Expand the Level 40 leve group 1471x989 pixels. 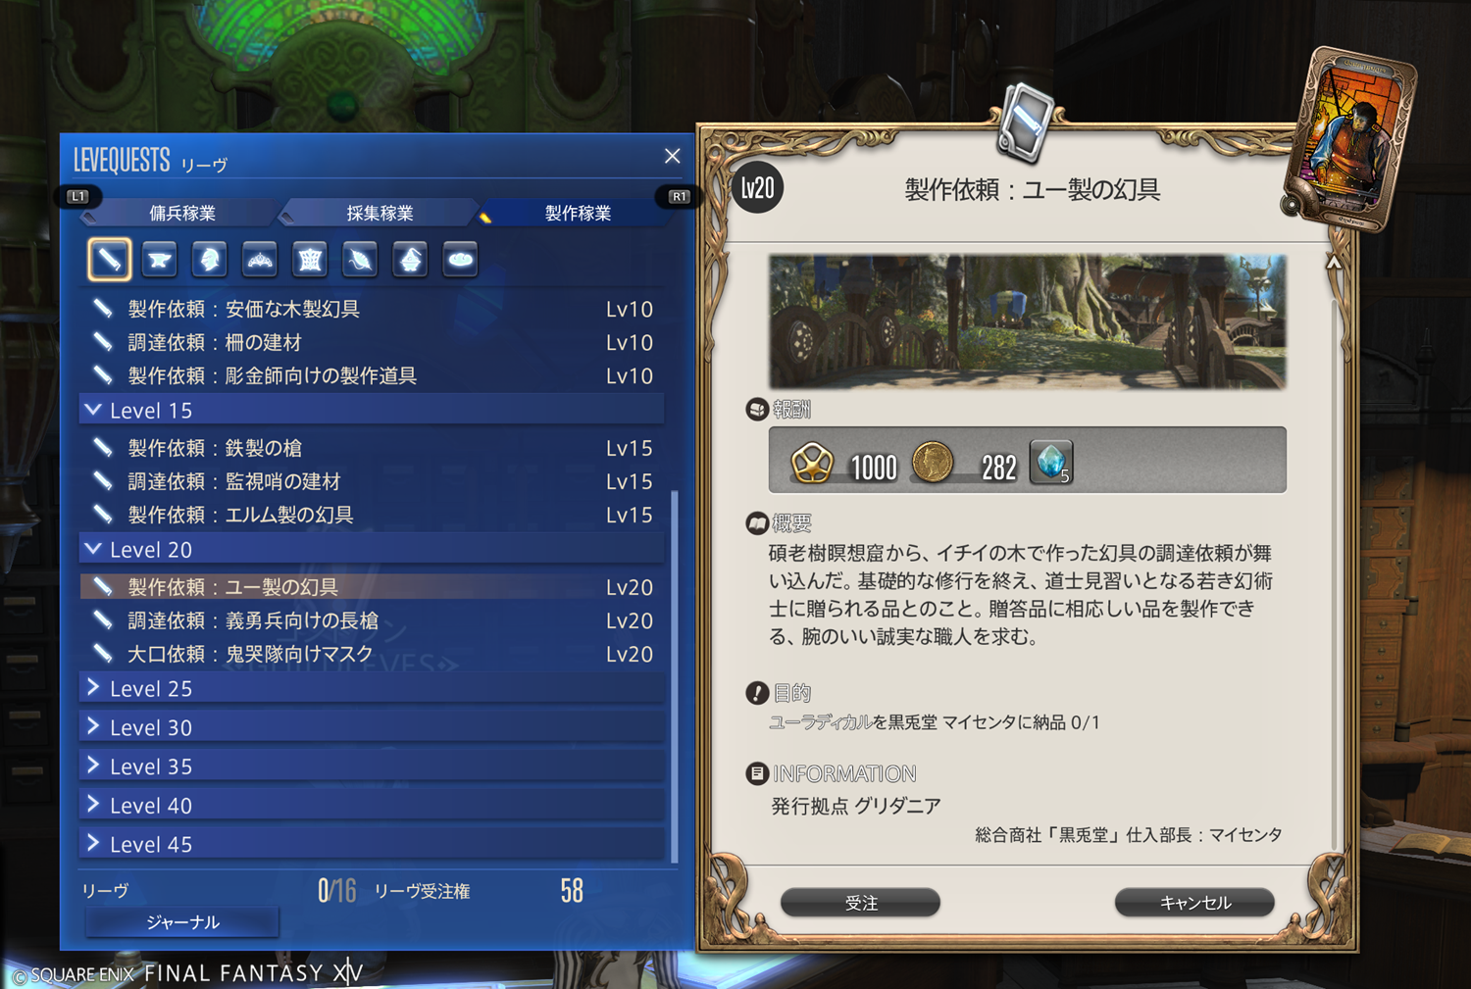(x=372, y=805)
